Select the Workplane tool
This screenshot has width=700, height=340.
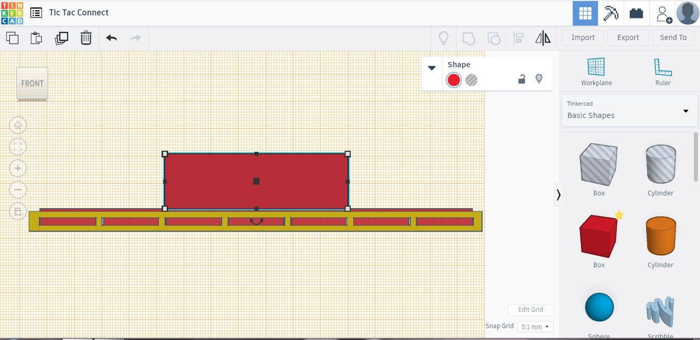tap(596, 72)
